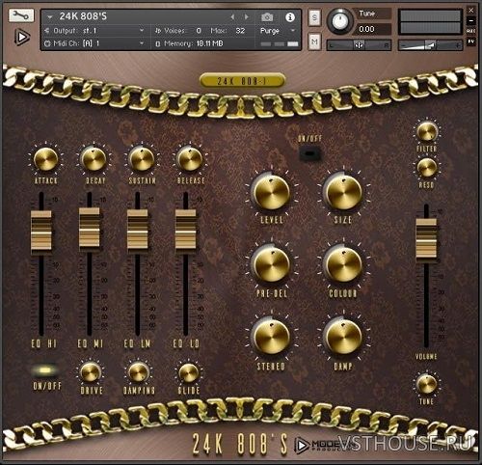Toggle the PV button in header
This screenshot has height=465, width=482.
pos(470,41)
